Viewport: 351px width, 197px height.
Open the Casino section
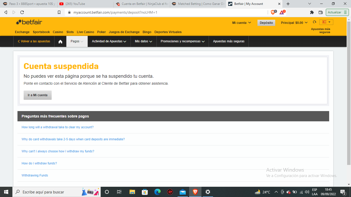point(58,32)
